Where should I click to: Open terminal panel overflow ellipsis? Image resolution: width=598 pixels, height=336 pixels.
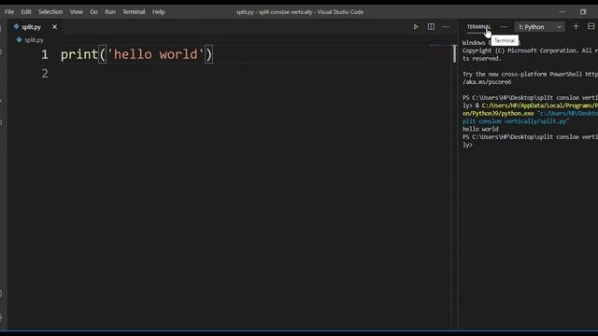(504, 27)
